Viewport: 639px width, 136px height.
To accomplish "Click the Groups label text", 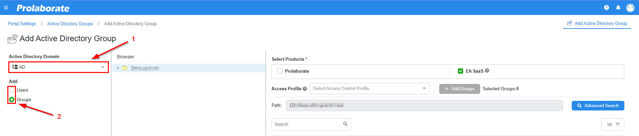I will tap(24, 100).
